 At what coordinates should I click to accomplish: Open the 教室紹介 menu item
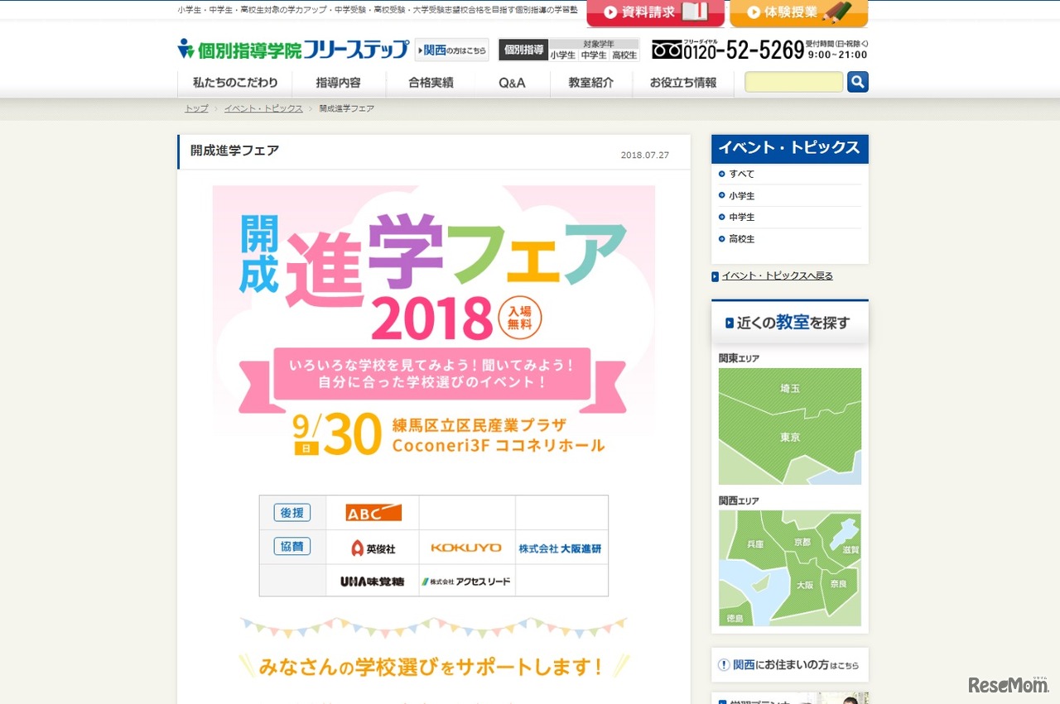591,83
